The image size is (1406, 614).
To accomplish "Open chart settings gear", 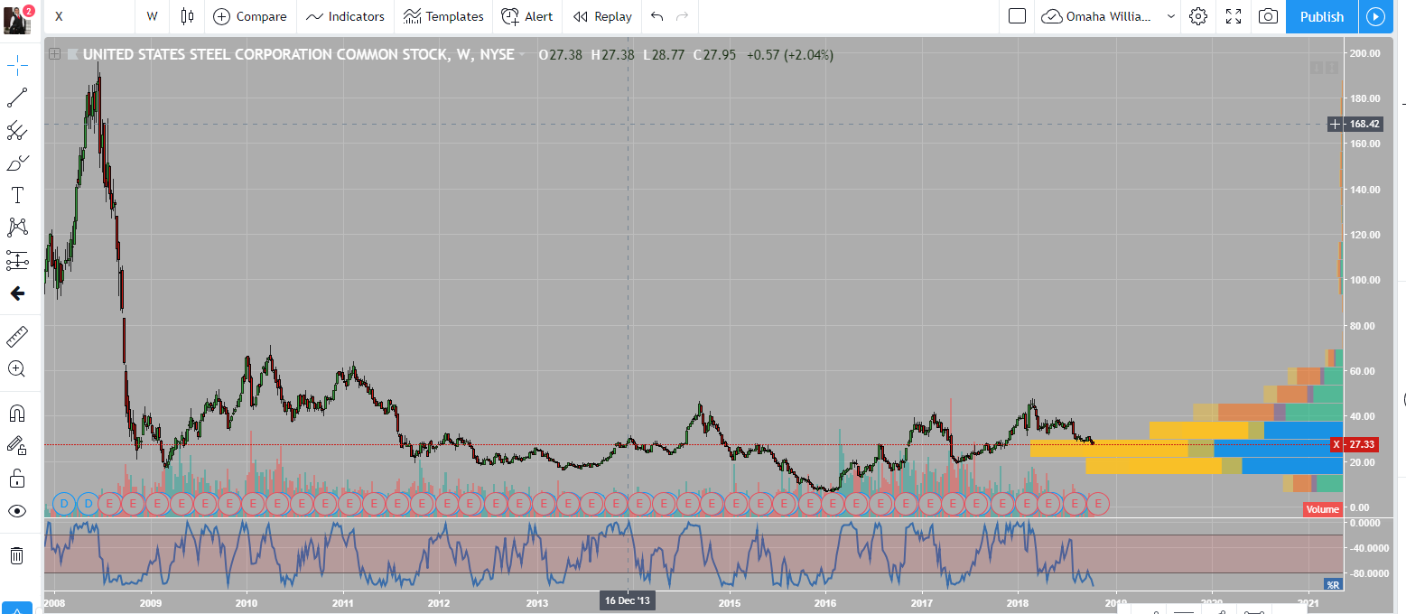I will 1198,16.
